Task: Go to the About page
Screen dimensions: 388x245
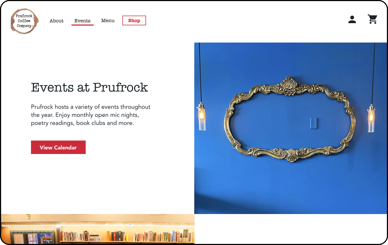Action: point(57,21)
